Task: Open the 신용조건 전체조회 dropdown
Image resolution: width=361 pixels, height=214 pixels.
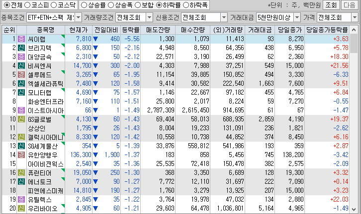Action: (x=224, y=17)
